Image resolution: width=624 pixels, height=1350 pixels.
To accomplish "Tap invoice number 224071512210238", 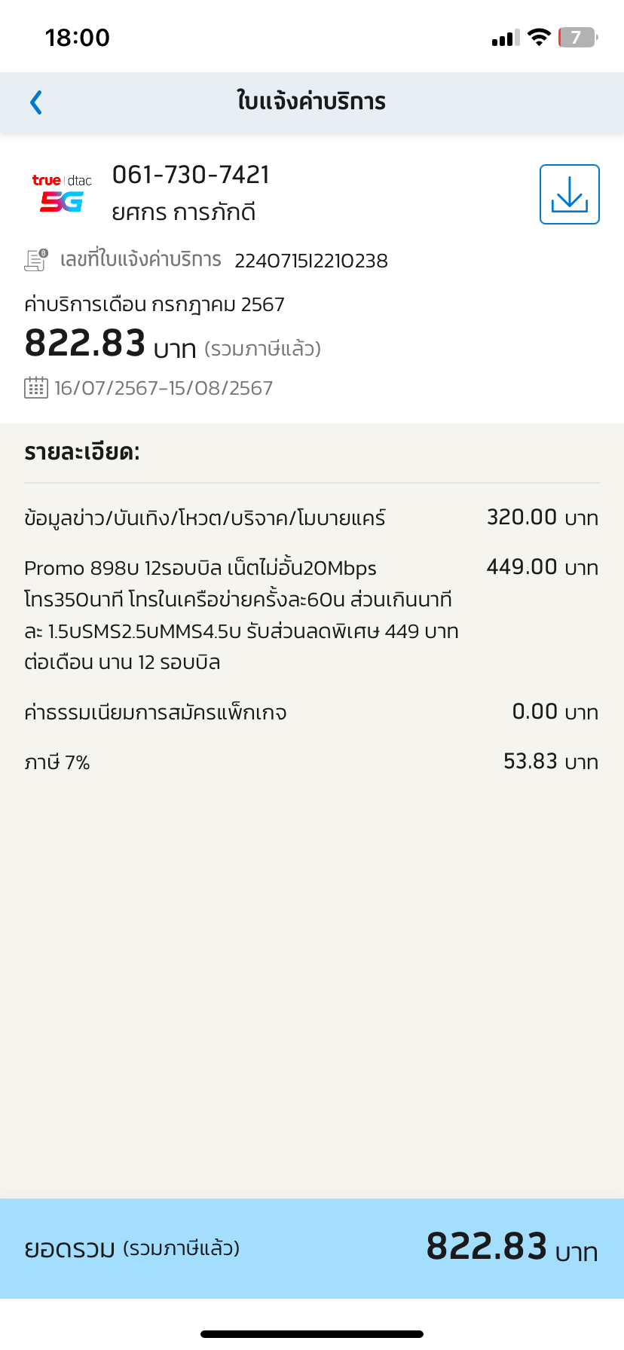I will pyautogui.click(x=310, y=261).
